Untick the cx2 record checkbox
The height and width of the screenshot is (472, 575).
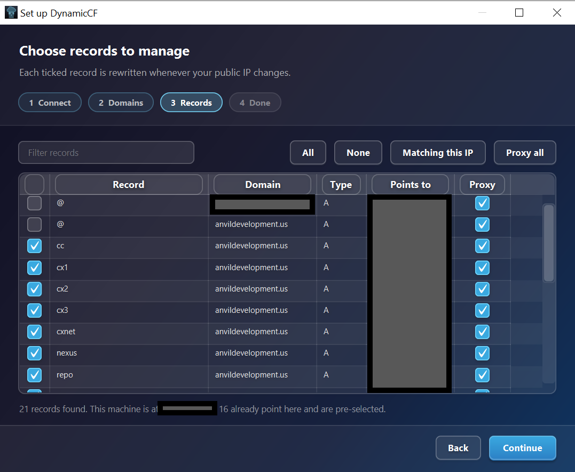coord(35,289)
